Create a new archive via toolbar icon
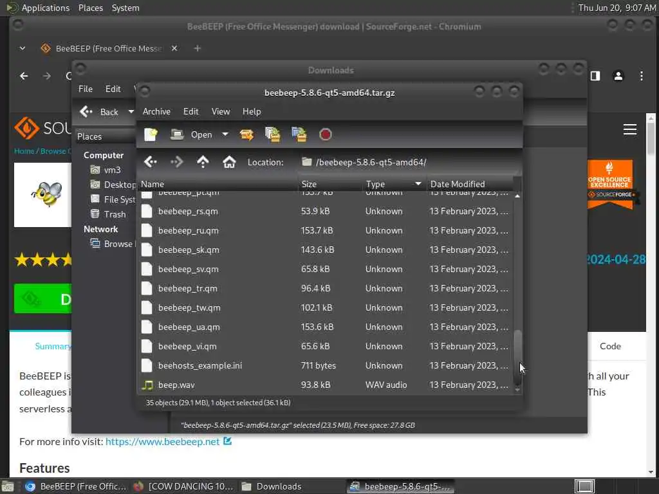Viewport: 659px width, 494px height. click(x=151, y=134)
